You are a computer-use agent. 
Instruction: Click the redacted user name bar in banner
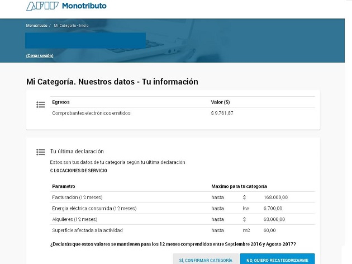85,40
